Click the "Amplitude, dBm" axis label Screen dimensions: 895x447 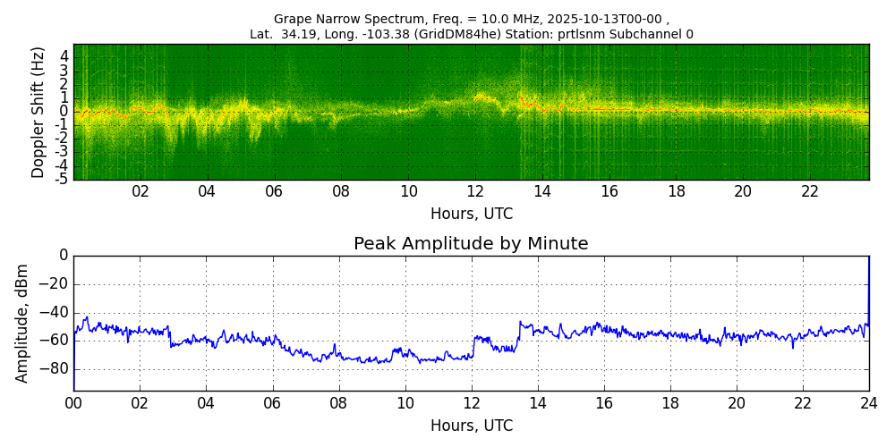pyautogui.click(x=23, y=323)
